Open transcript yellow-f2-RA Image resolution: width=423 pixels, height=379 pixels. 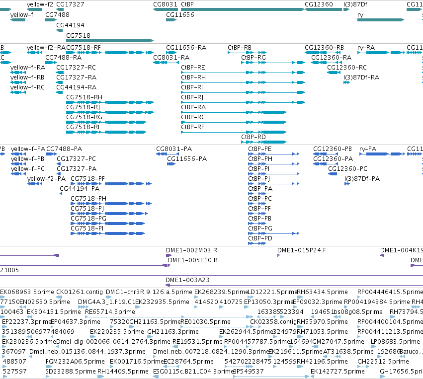(46, 48)
